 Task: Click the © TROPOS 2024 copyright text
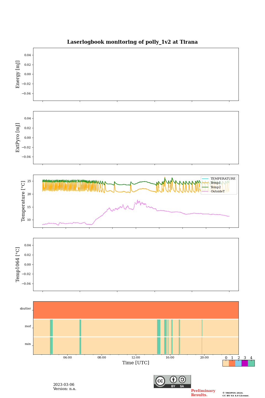click(x=233, y=393)
